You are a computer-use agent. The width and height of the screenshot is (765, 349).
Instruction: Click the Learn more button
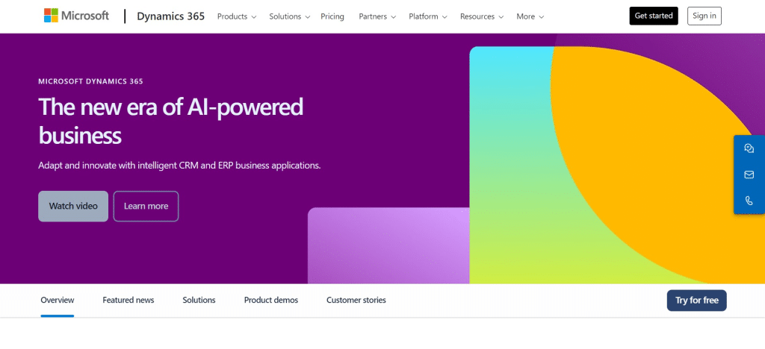point(146,207)
